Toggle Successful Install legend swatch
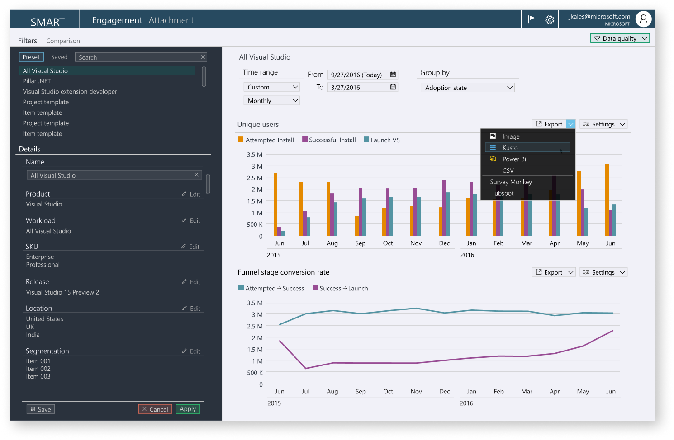The height and width of the screenshot is (440, 674). pyautogui.click(x=305, y=140)
